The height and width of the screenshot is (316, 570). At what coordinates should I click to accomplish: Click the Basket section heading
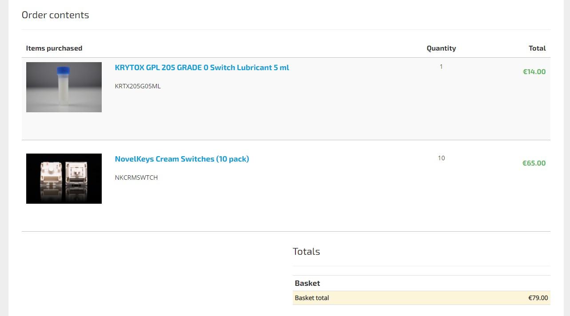point(307,283)
